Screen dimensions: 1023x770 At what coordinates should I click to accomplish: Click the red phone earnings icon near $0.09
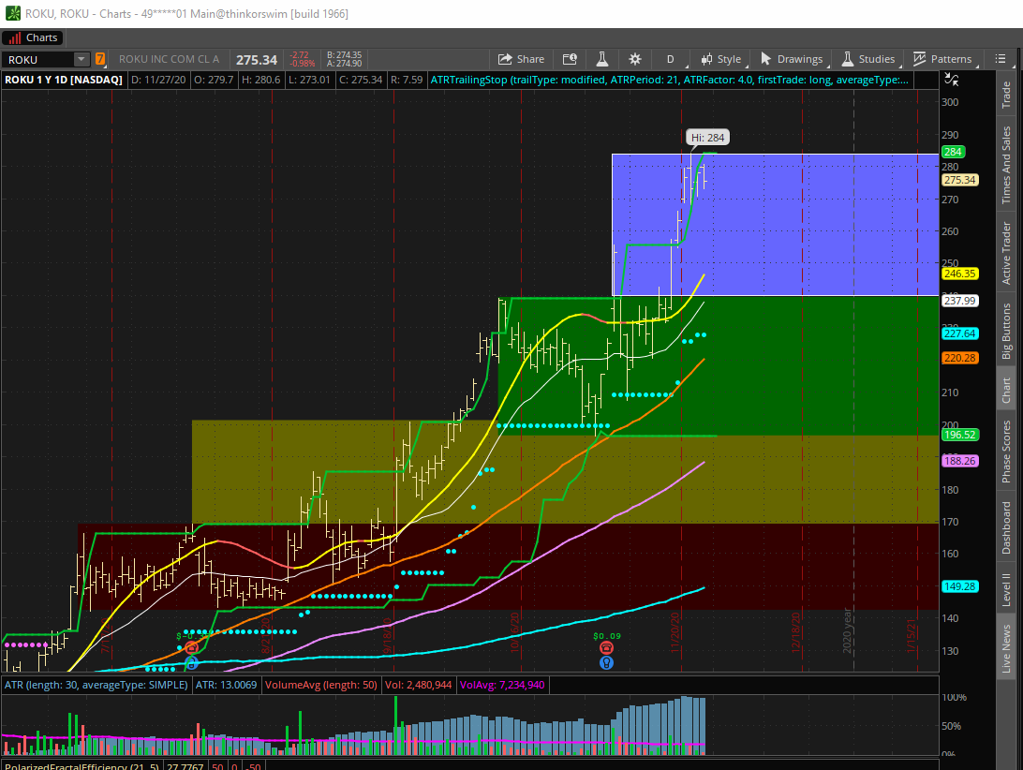point(606,648)
